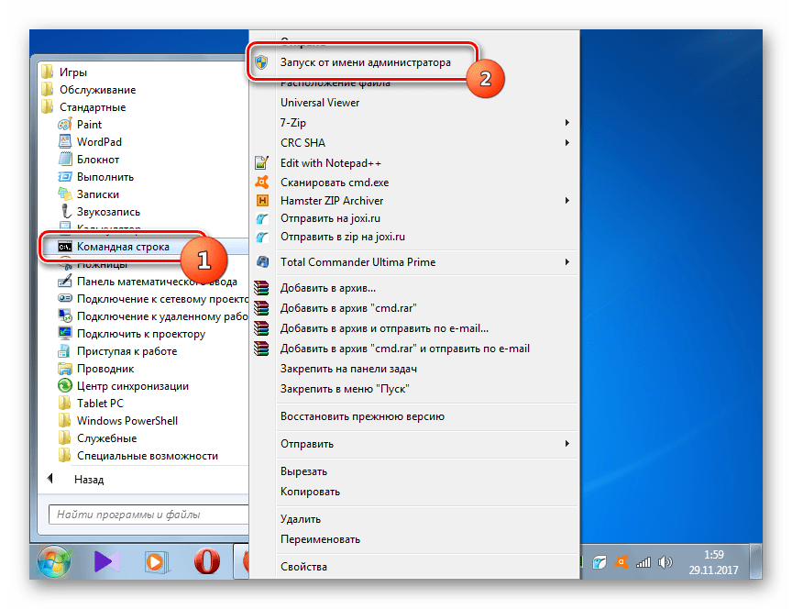Open Paint from the Start menu
792x609 pixels.
[81, 125]
